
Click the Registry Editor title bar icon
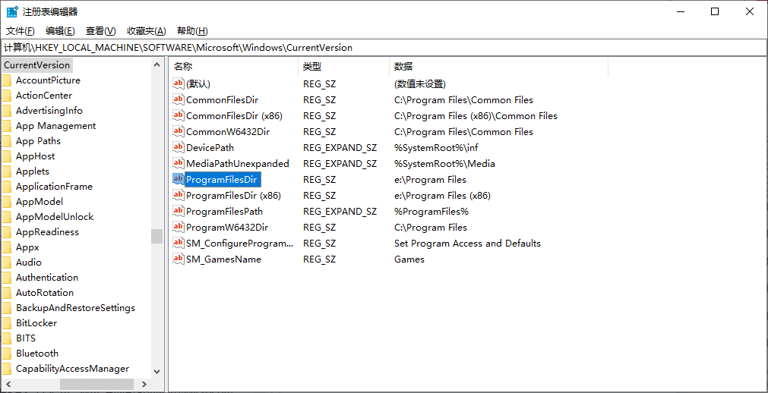coord(11,11)
